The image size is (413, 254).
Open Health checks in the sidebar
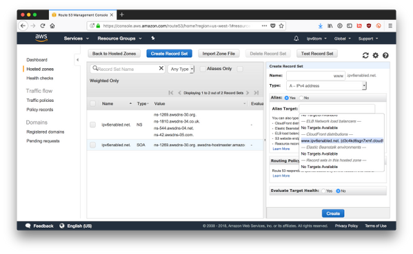[40, 78]
